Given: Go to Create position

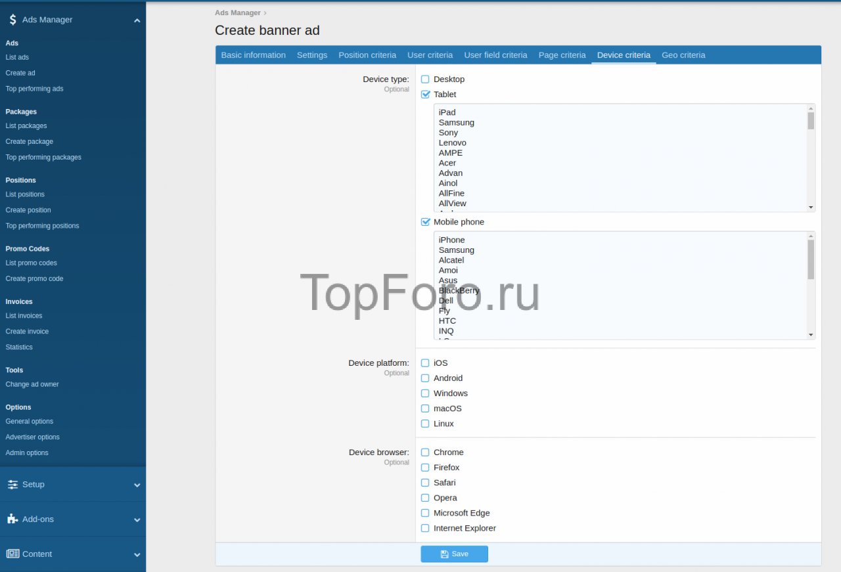Looking at the screenshot, I should tap(28, 210).
